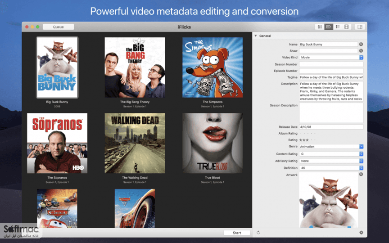This screenshot has height=243, width=389.
Task: Collapse the General section triangle
Action: [256, 36]
